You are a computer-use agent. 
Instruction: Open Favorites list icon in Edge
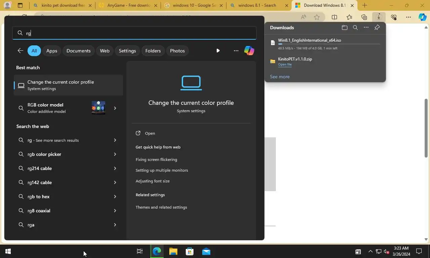(349, 17)
